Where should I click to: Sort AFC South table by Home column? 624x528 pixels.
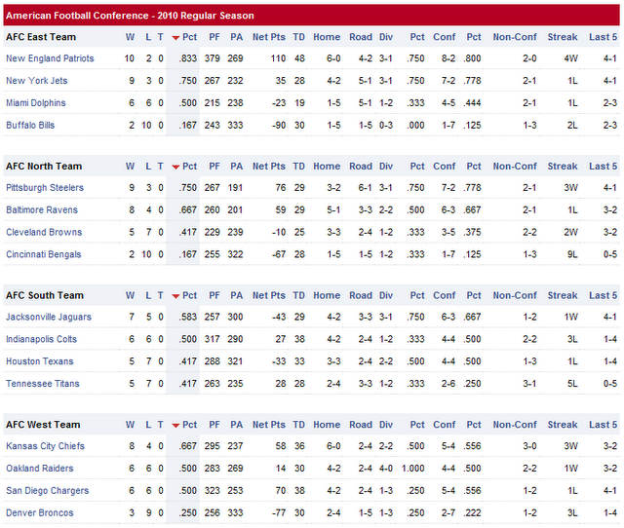pos(327,295)
